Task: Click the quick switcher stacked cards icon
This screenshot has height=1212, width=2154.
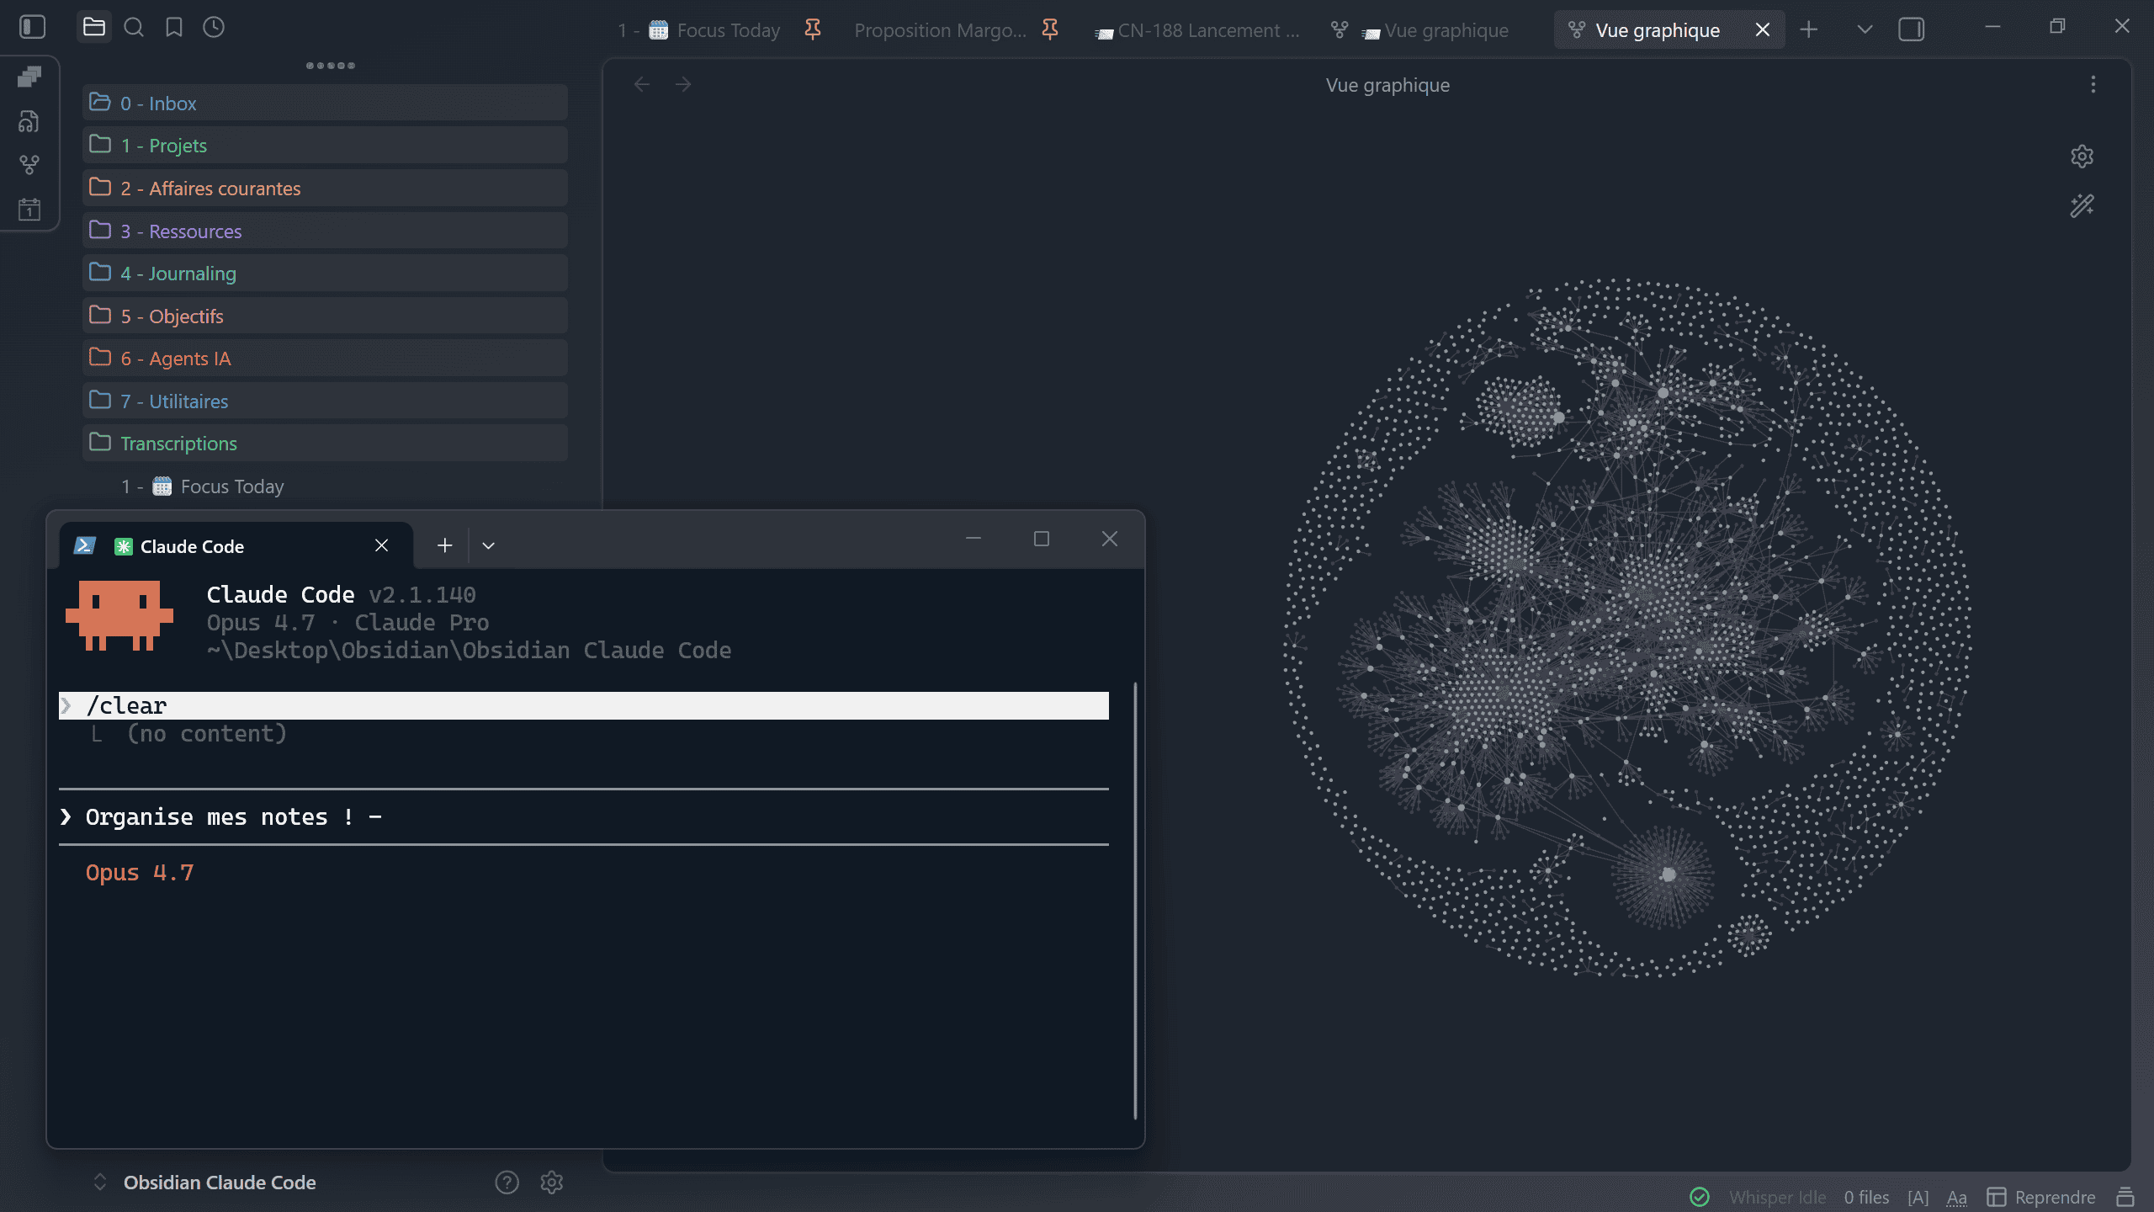Action: (29, 77)
